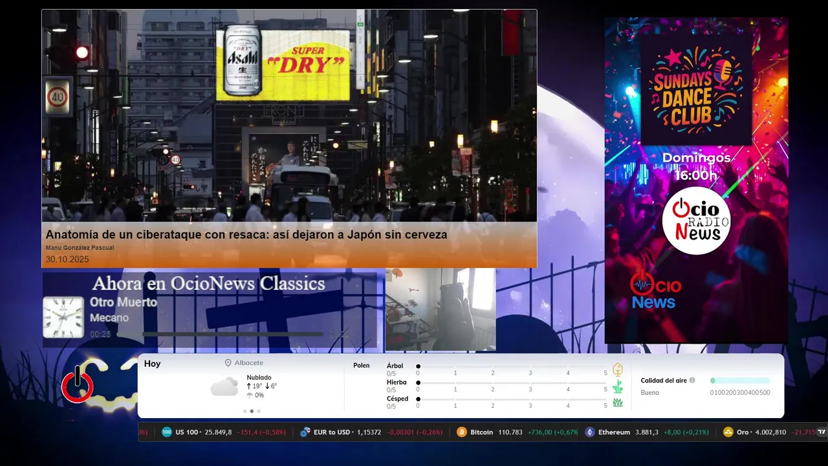Click the Ahora en OcioNews Classics heading
The height and width of the screenshot is (466, 828).
[x=208, y=283]
